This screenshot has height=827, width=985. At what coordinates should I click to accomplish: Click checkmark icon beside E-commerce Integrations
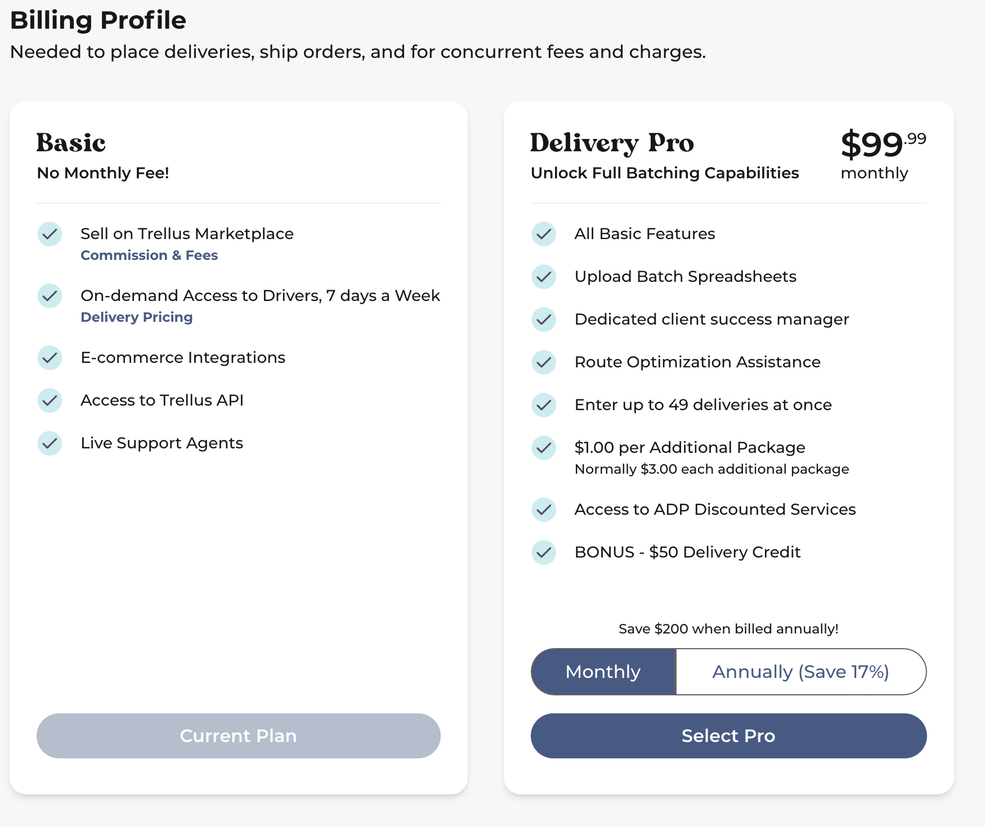click(x=50, y=358)
